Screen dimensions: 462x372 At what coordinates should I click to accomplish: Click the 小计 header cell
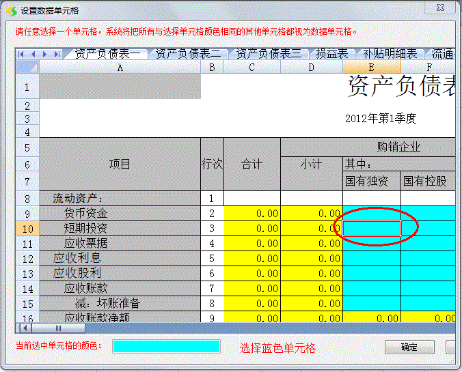point(312,173)
